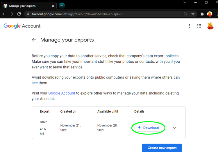The height and width of the screenshot is (154, 218).
Task: Open the Google apps grid
Action: 199,26
